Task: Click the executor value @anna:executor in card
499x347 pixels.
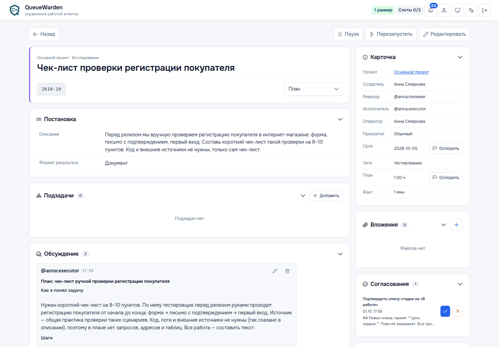Action: 410,109
